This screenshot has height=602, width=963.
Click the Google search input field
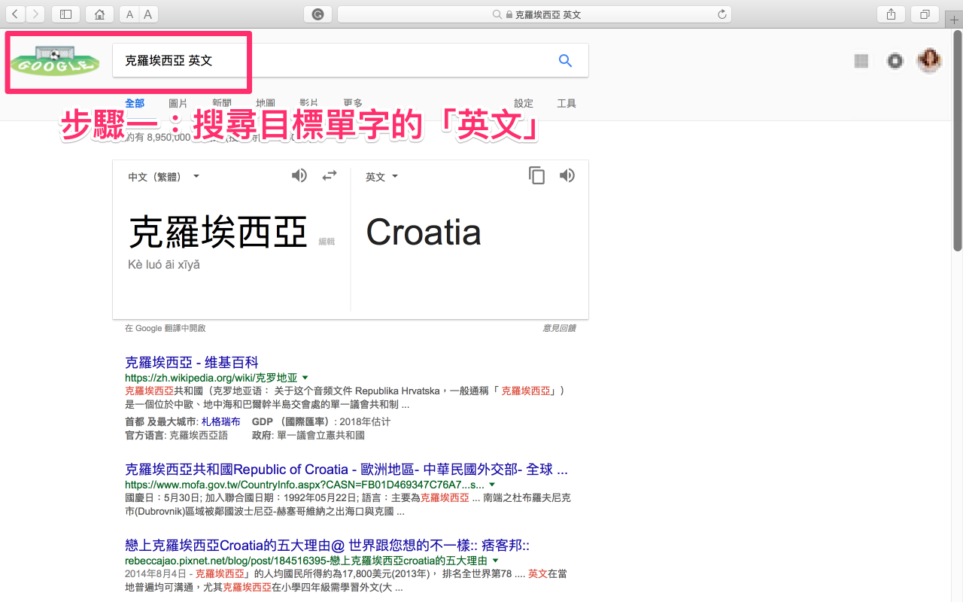331,61
